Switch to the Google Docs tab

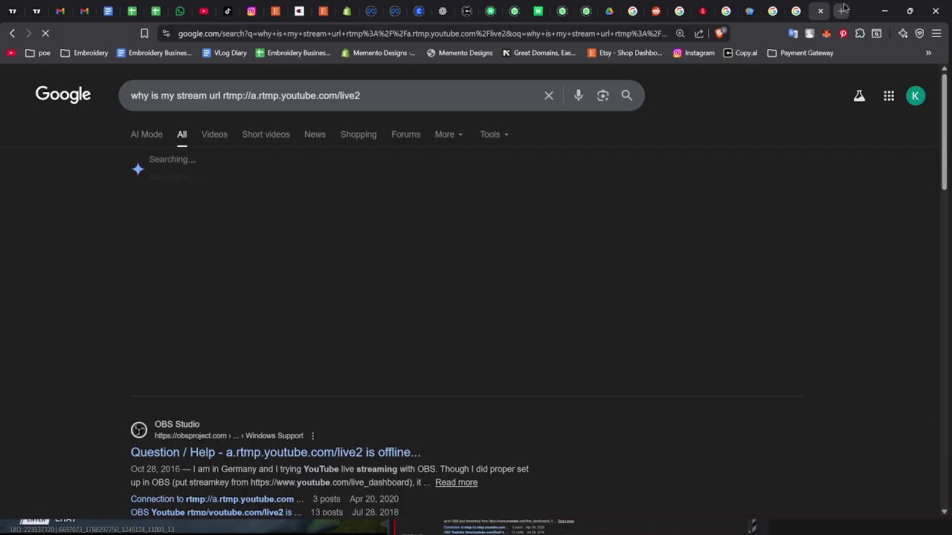click(108, 11)
